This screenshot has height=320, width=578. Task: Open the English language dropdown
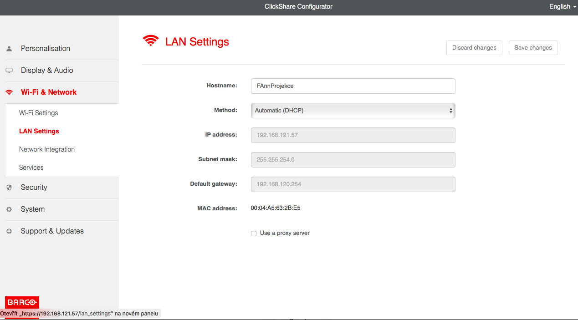[562, 6]
